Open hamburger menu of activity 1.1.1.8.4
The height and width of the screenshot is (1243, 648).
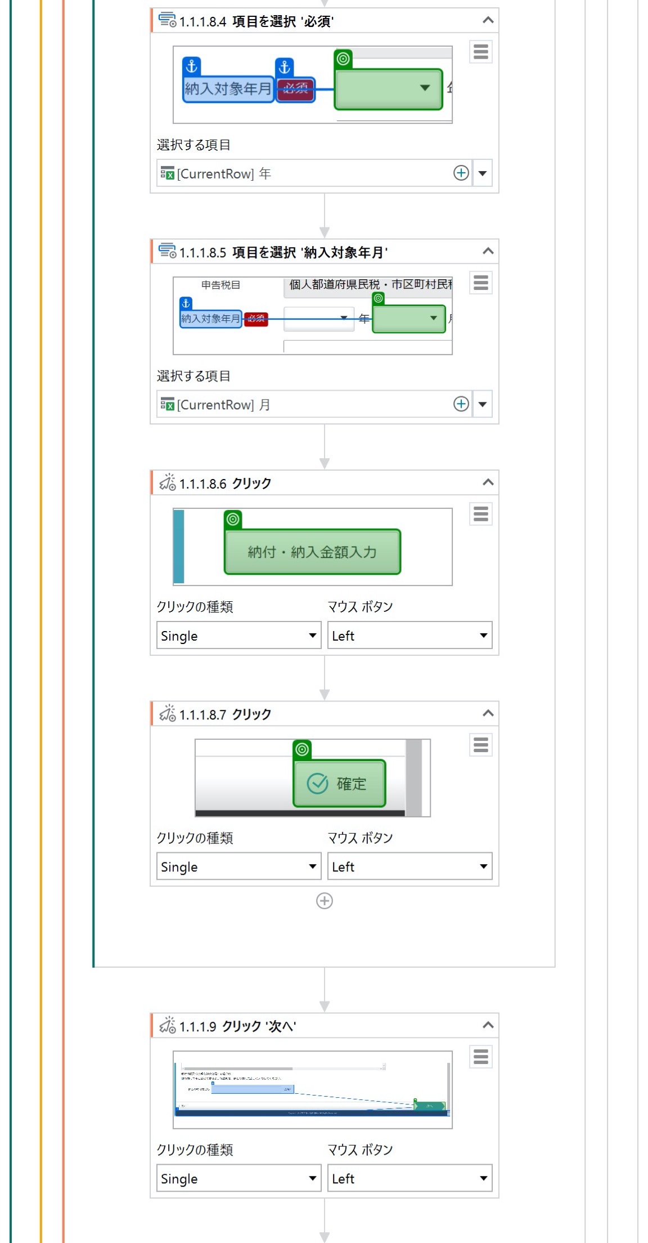[481, 52]
